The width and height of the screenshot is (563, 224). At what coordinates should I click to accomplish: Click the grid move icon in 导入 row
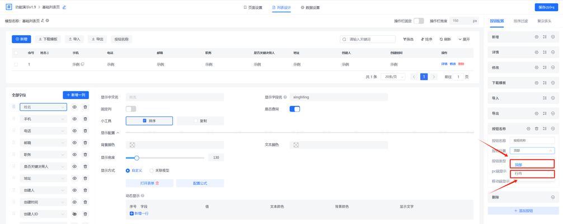point(545,98)
